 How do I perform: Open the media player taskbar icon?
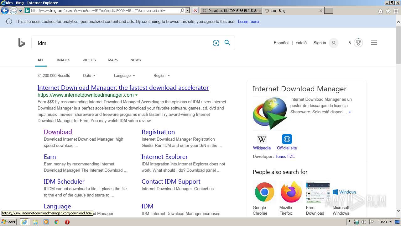point(46,222)
